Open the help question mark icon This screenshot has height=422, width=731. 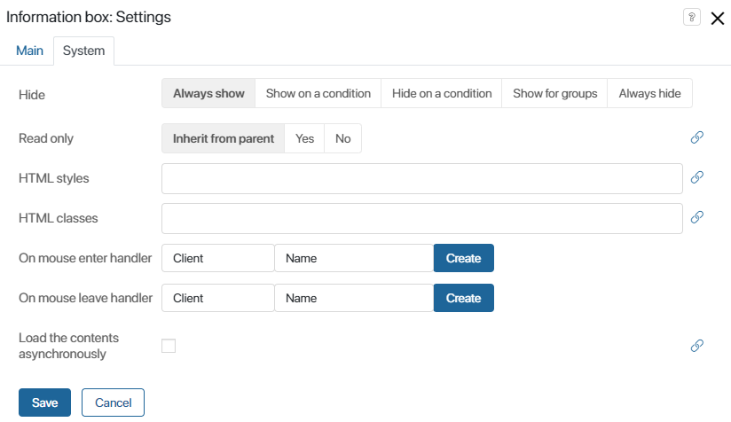pyautogui.click(x=690, y=18)
